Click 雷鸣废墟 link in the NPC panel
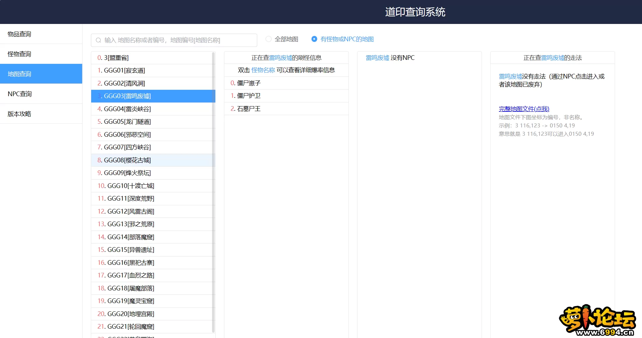642x338 pixels. point(377,58)
